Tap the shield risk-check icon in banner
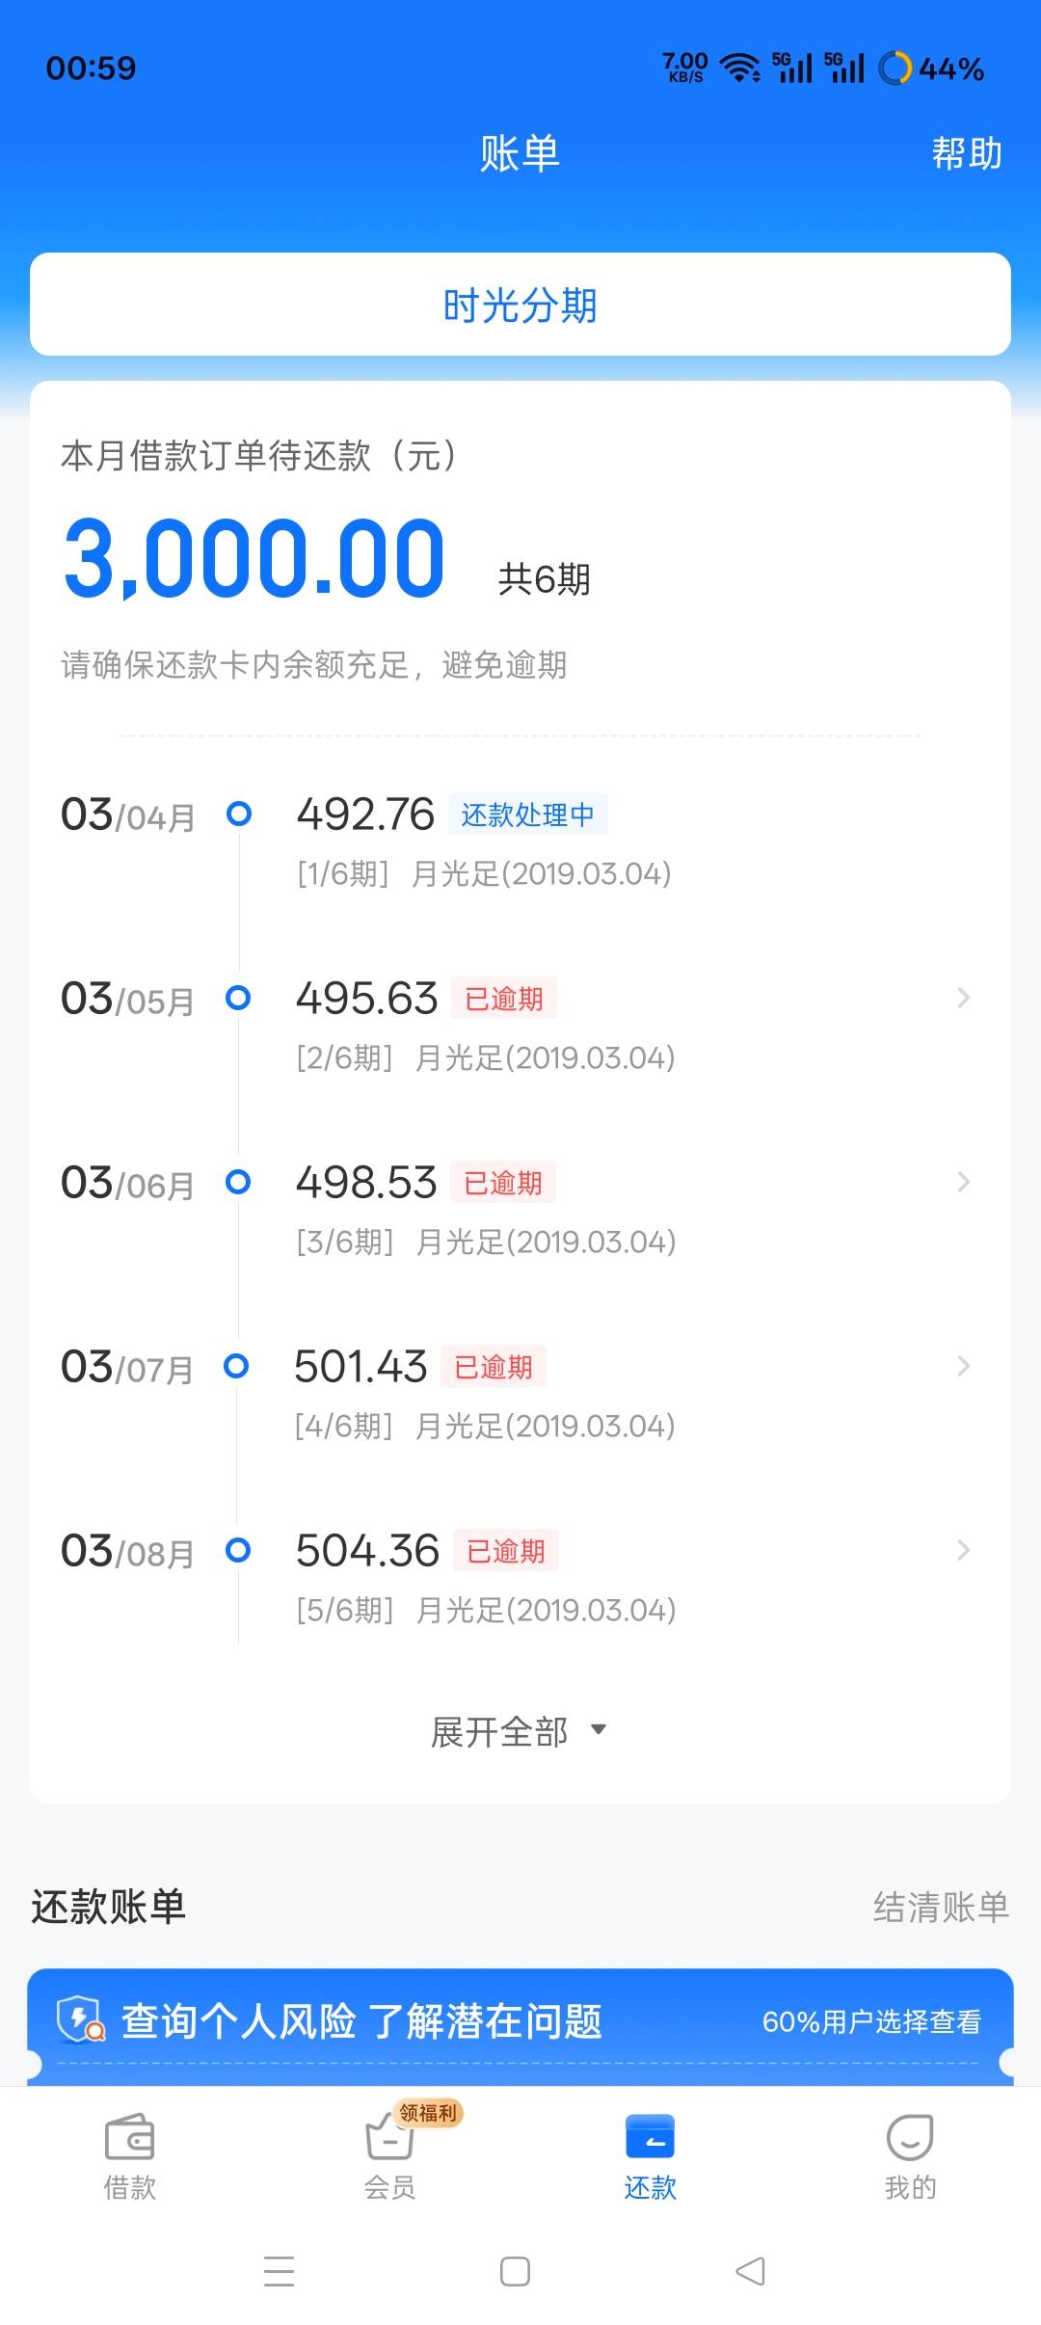 pos(81,2019)
